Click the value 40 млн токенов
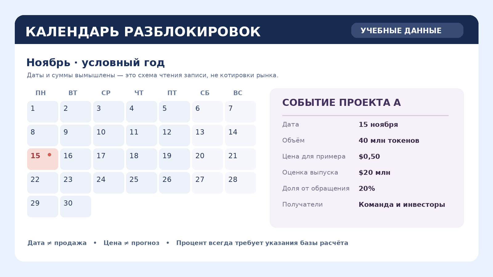This screenshot has height=277, width=493. coord(389,141)
